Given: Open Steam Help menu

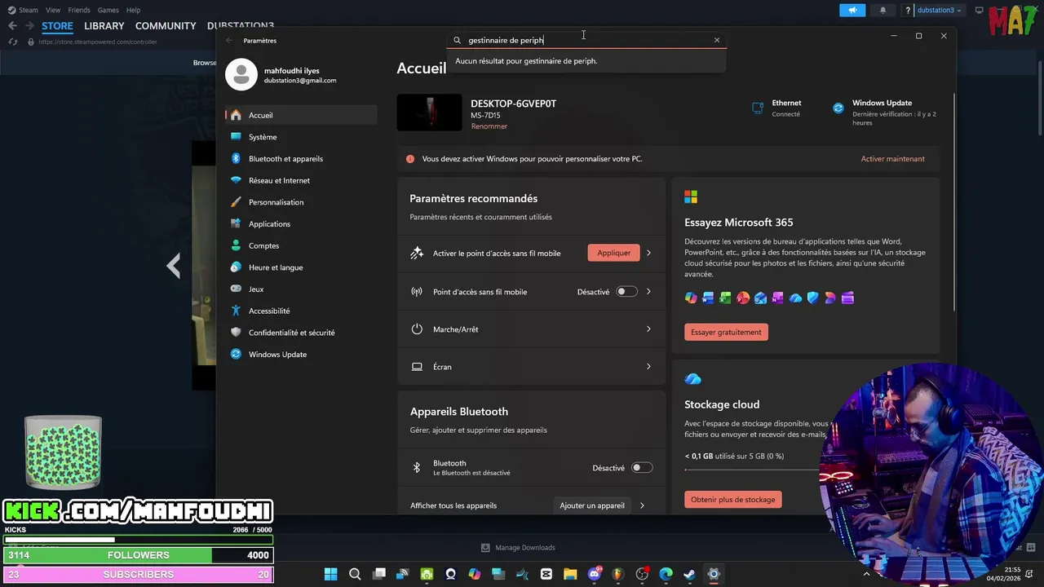Looking at the screenshot, I should click(133, 10).
